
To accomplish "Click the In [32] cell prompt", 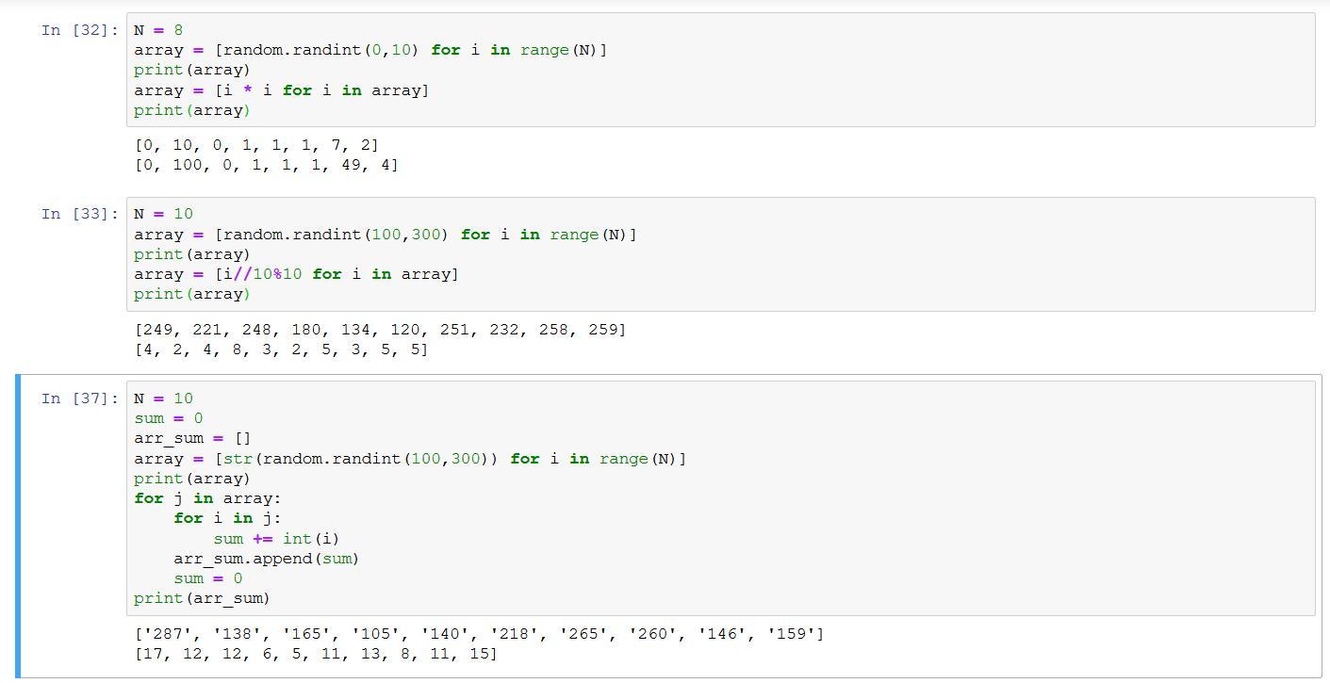I will pos(79,30).
